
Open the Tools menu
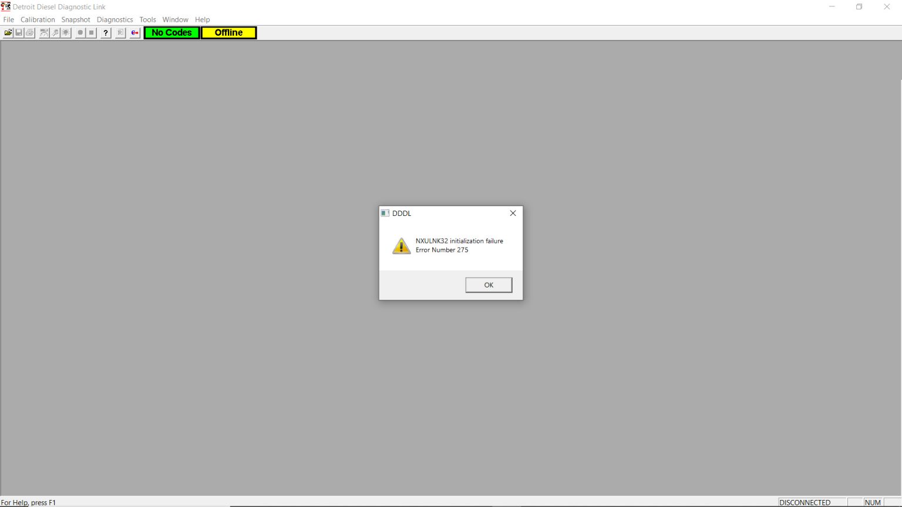click(147, 19)
